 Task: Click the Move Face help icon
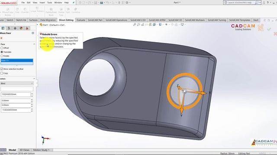(33, 33)
